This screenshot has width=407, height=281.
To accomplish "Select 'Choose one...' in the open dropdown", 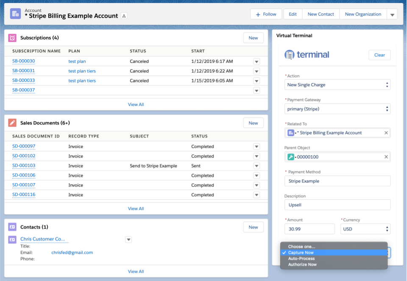I will tap(334, 247).
